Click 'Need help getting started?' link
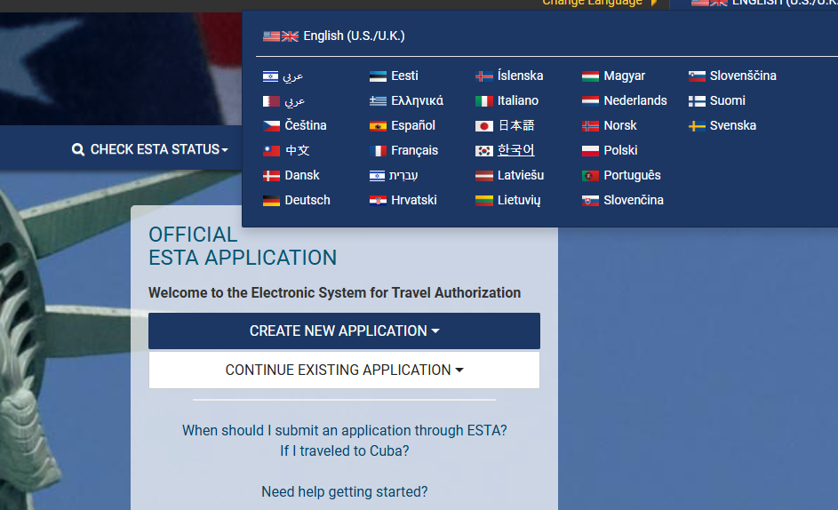The image size is (838, 510). (x=344, y=492)
